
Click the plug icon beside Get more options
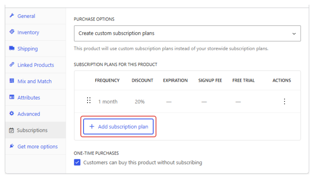point(12,146)
